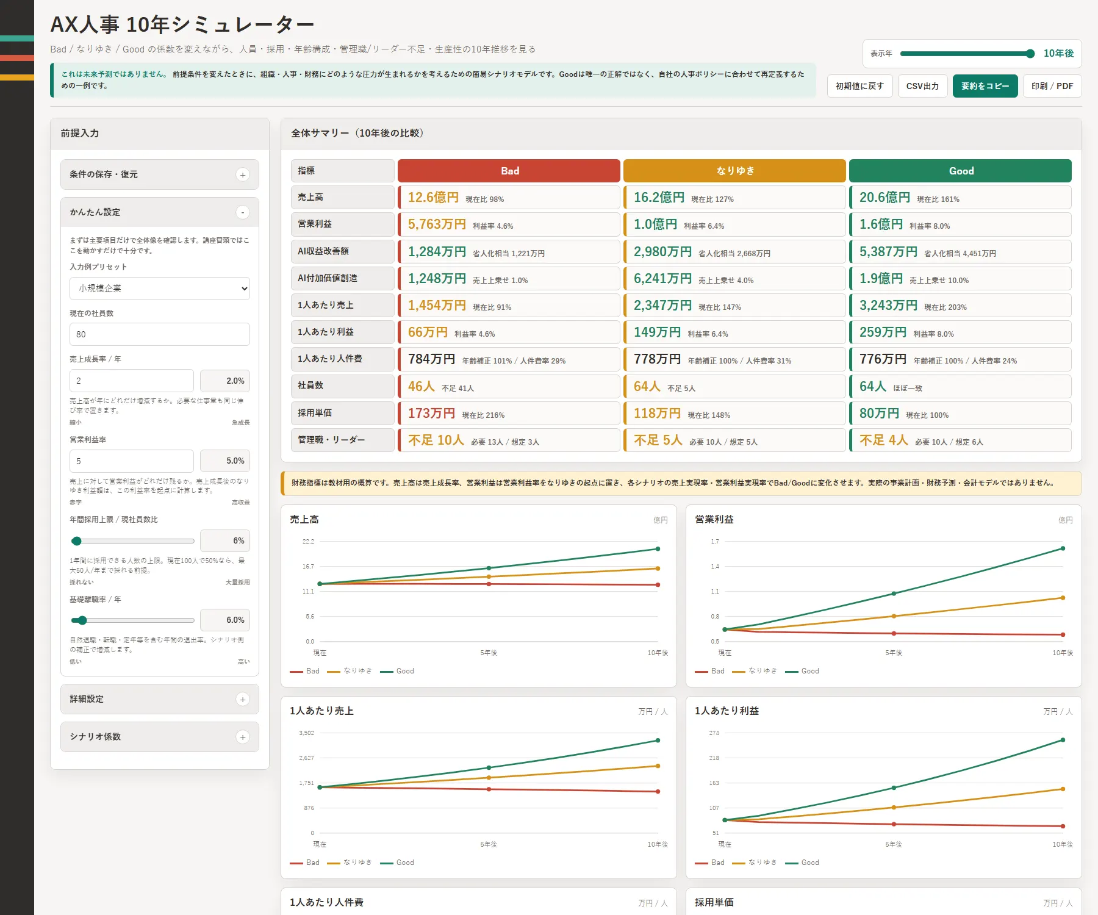
Task: Adjust the 基礎離職率 slider handle
Action: point(82,620)
